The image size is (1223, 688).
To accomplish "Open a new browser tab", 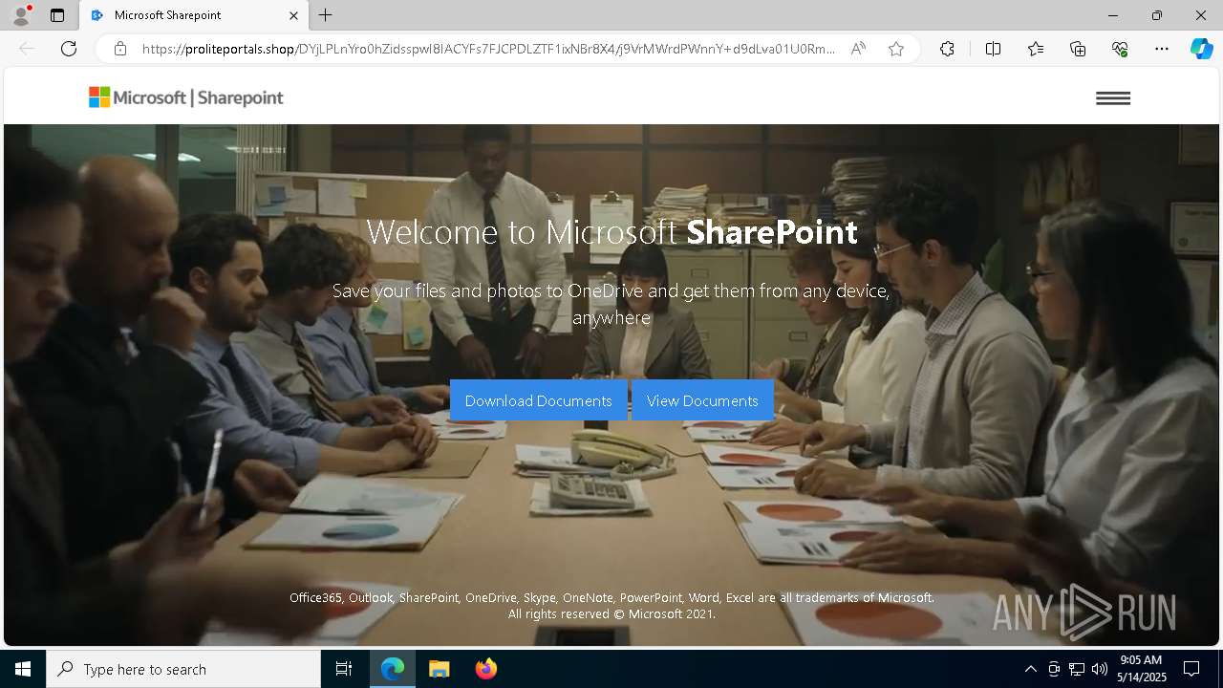I will pyautogui.click(x=326, y=15).
